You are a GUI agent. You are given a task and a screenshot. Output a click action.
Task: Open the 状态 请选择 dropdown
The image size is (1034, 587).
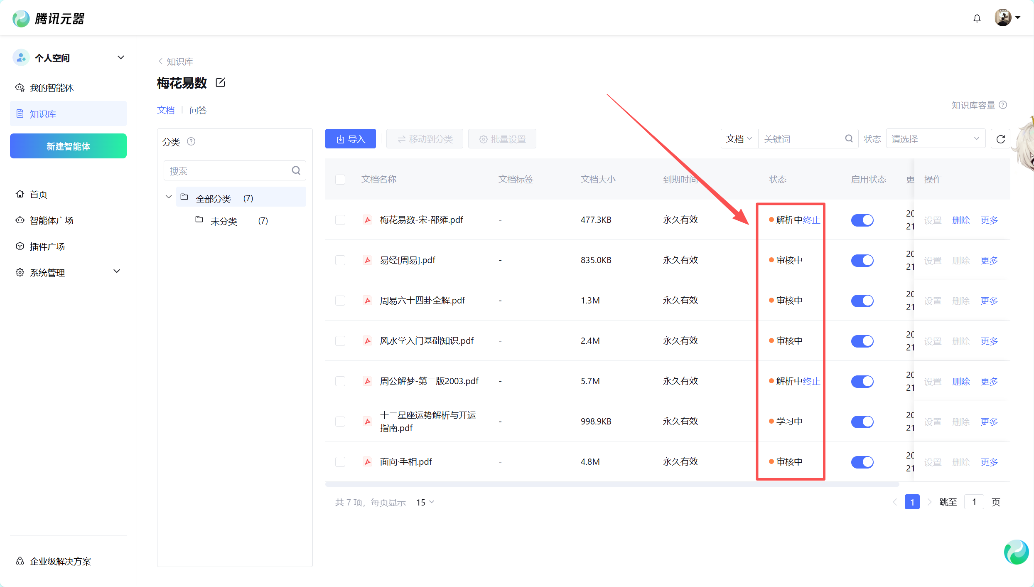click(x=935, y=139)
